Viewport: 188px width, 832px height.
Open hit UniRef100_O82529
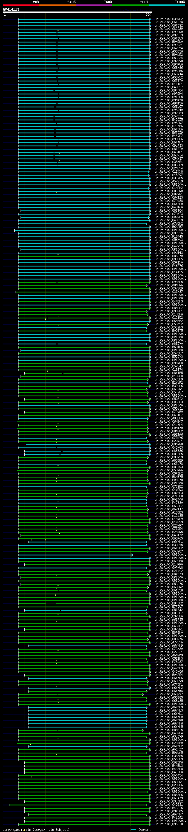point(169,29)
